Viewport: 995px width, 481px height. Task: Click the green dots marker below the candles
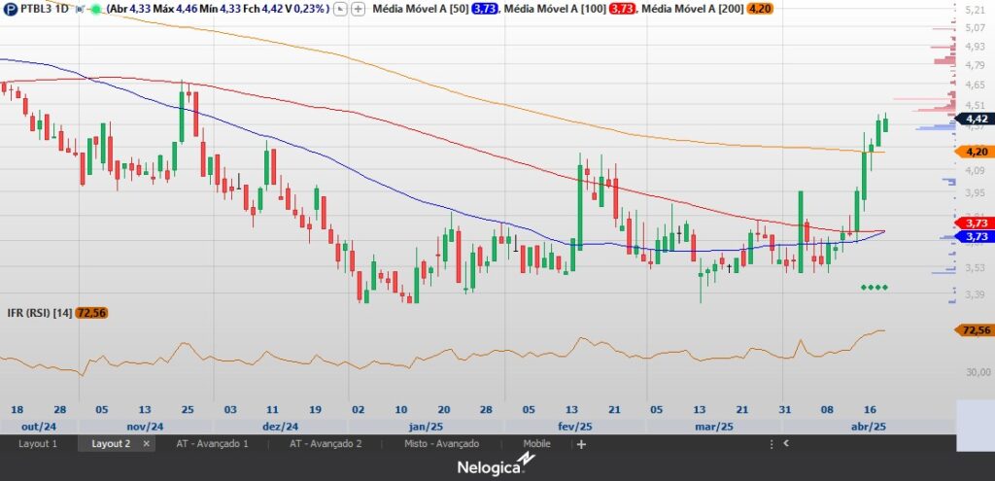874,288
